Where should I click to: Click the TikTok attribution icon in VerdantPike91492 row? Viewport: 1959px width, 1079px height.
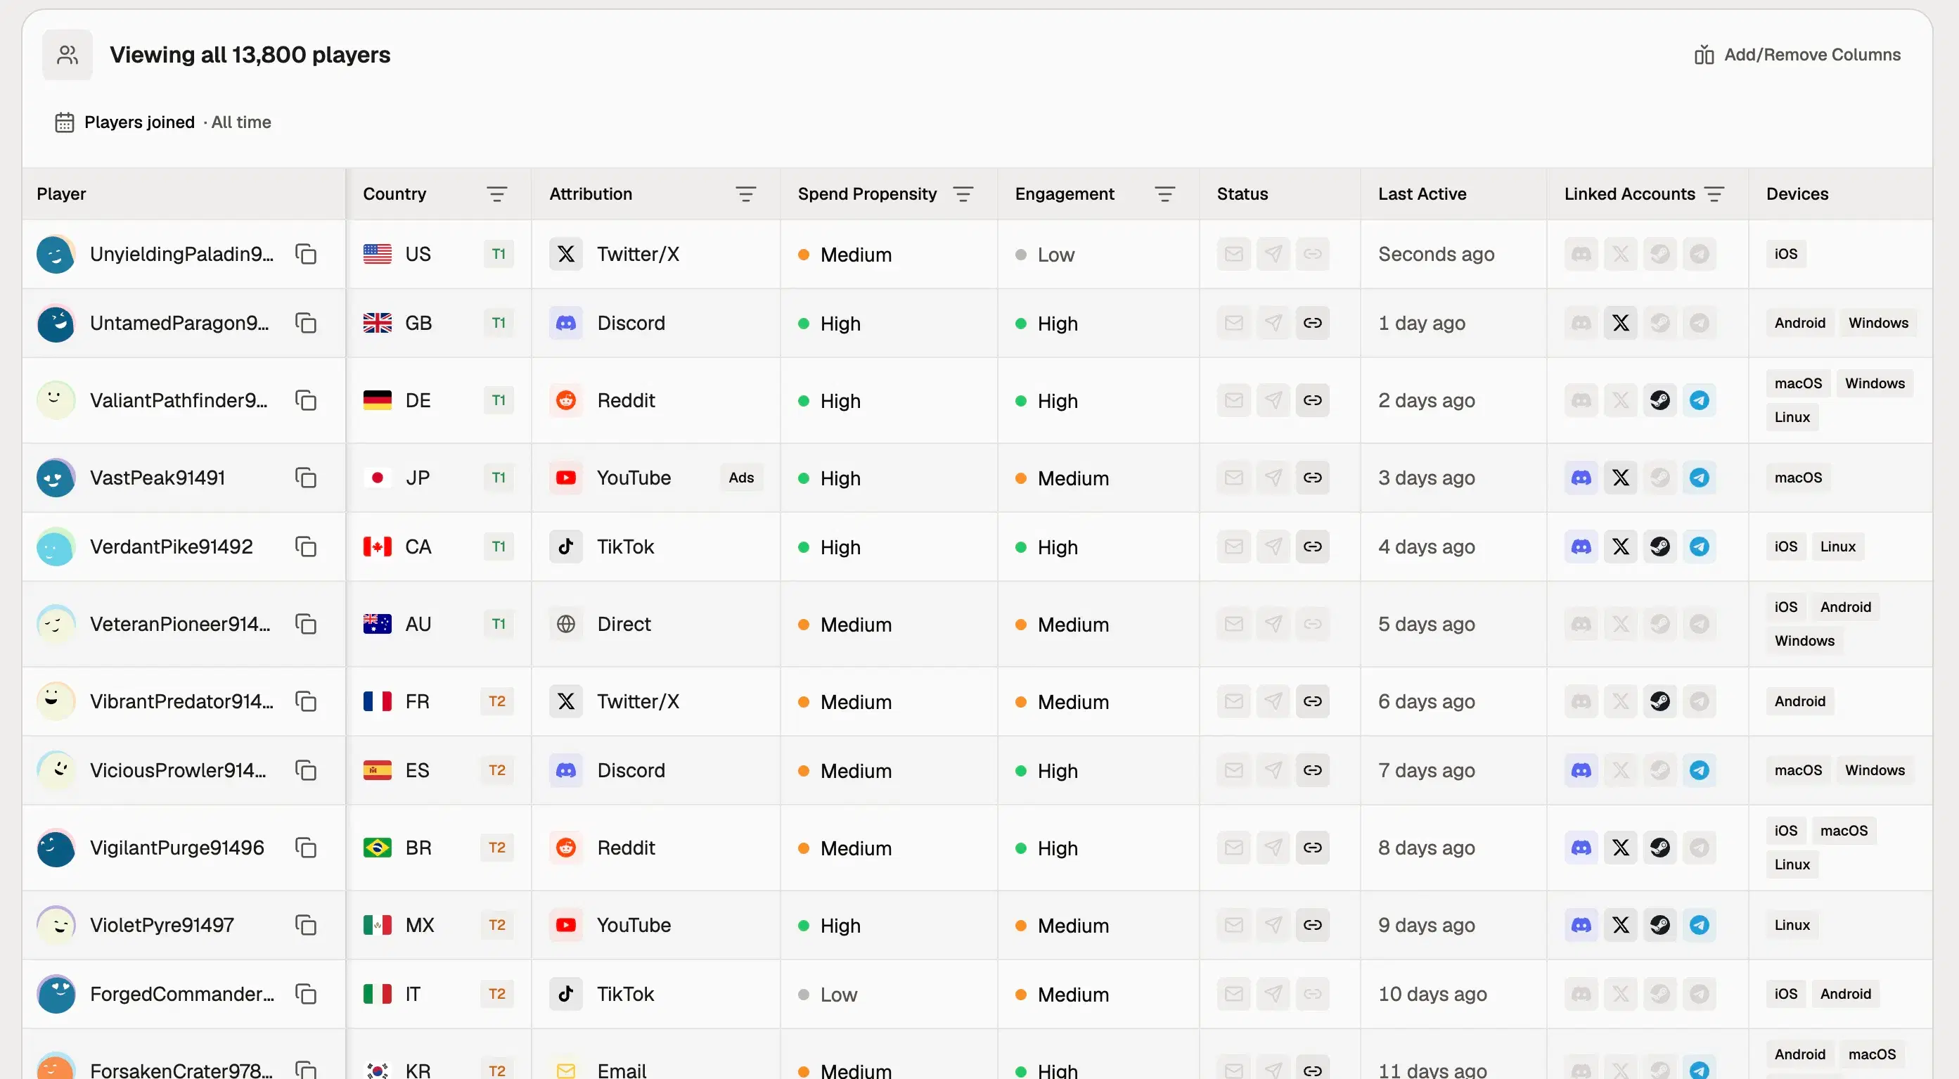point(566,547)
